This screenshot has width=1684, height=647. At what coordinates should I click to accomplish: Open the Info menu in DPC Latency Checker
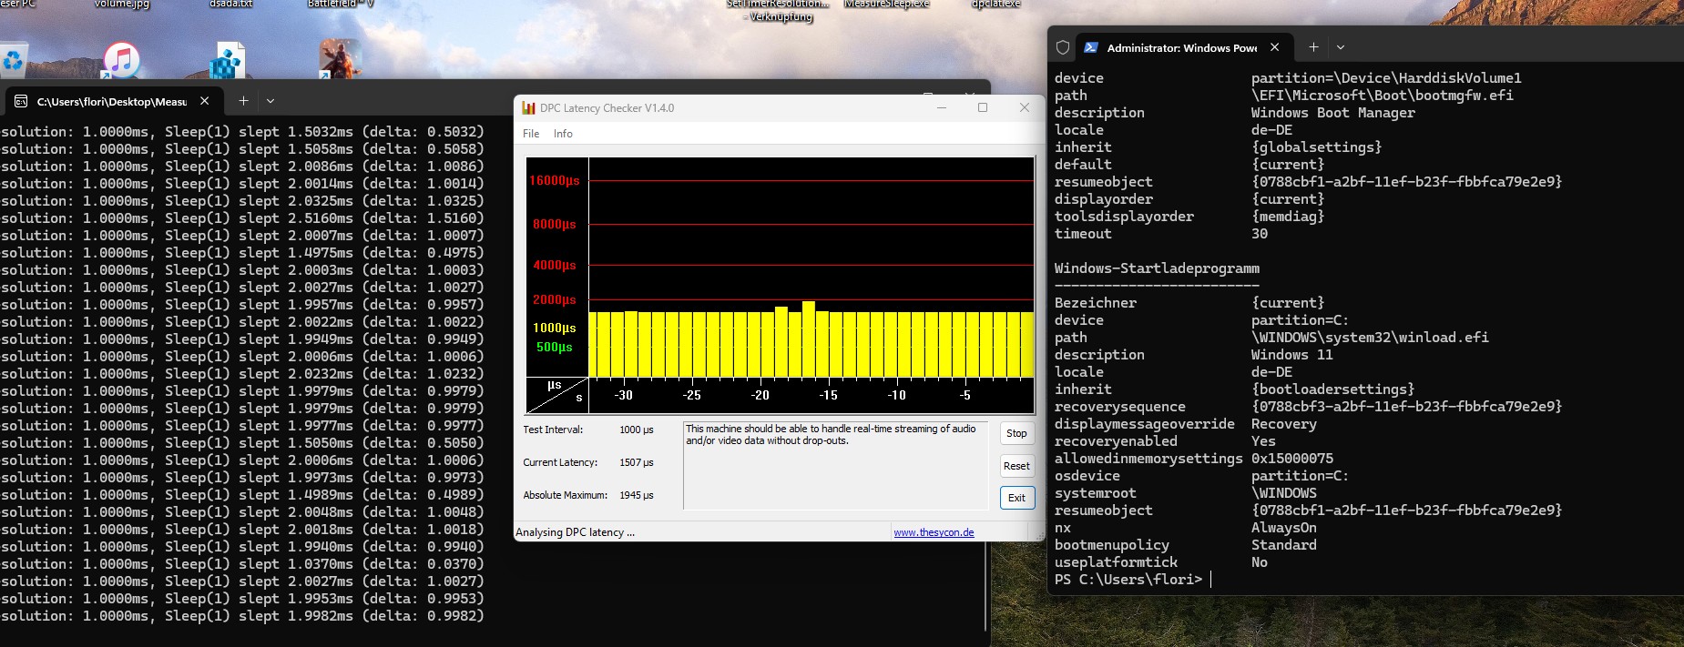pos(563,134)
